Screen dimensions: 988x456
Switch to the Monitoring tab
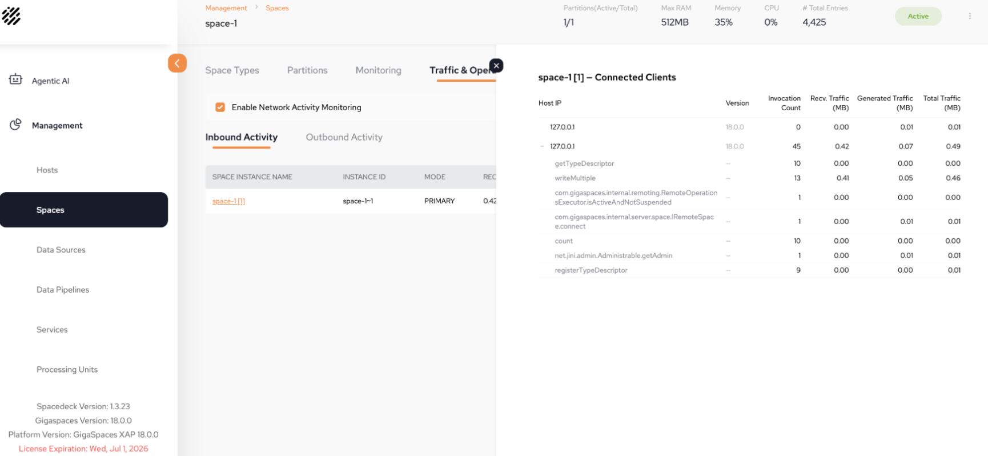[x=378, y=70]
